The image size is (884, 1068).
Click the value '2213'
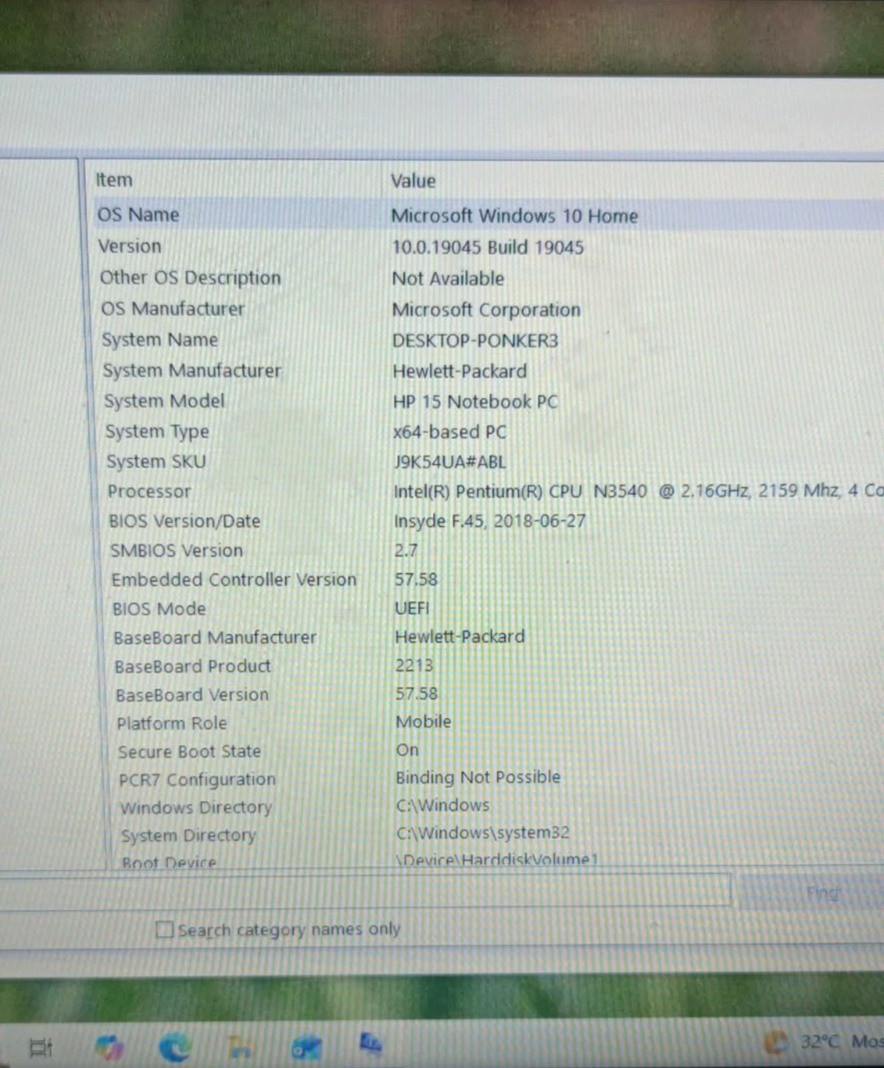pyautogui.click(x=414, y=665)
